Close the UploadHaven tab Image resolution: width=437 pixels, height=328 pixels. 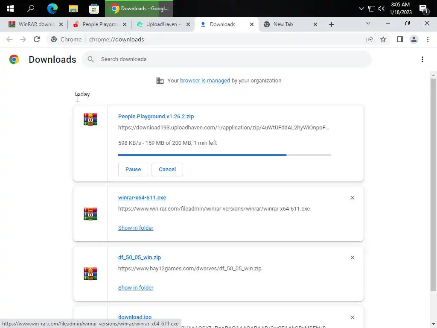[x=188, y=24]
